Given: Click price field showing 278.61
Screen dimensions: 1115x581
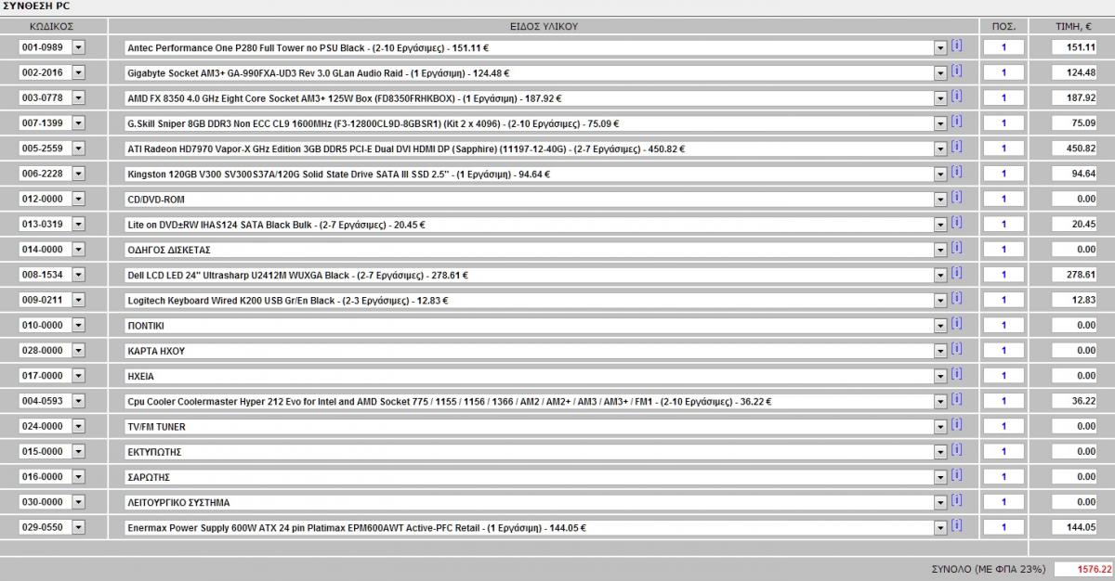Looking at the screenshot, I should tap(1075, 275).
